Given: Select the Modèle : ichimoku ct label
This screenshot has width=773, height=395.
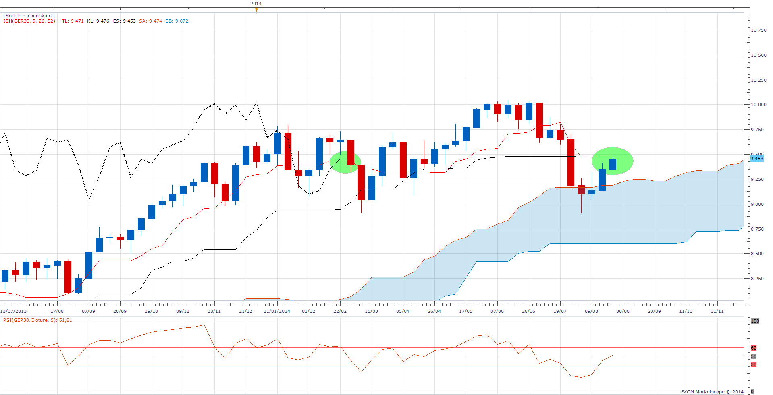Looking at the screenshot, I should (29, 16).
